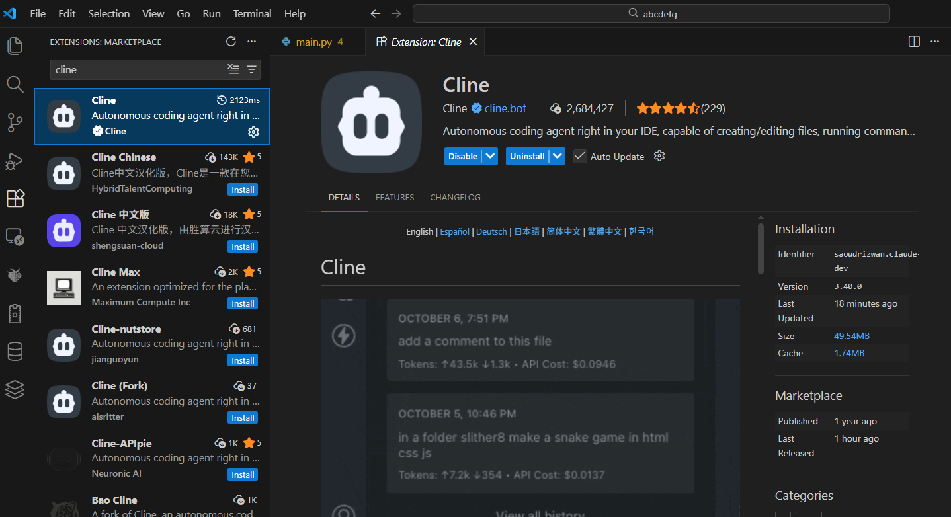Click the Uninstall button
The height and width of the screenshot is (517, 951).
pos(527,156)
